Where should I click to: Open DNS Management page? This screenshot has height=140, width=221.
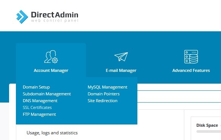click(40, 101)
